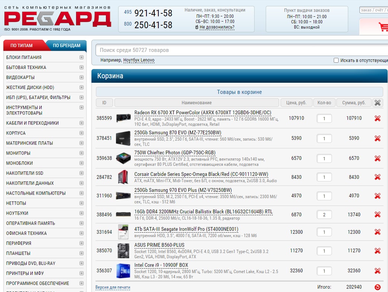Open 250Gb Samsung 970 EVO Plus link
The height and width of the screenshot is (292, 388).
coord(183,190)
